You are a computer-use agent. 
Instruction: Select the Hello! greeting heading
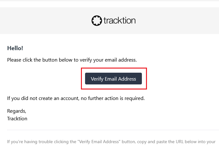[15, 48]
